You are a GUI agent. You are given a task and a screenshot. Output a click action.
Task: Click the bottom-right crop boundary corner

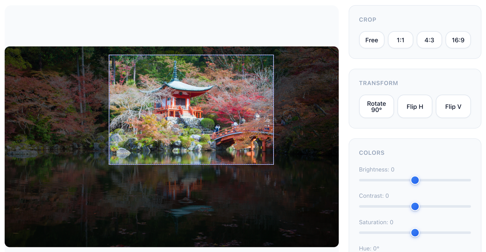pyautogui.click(x=274, y=164)
